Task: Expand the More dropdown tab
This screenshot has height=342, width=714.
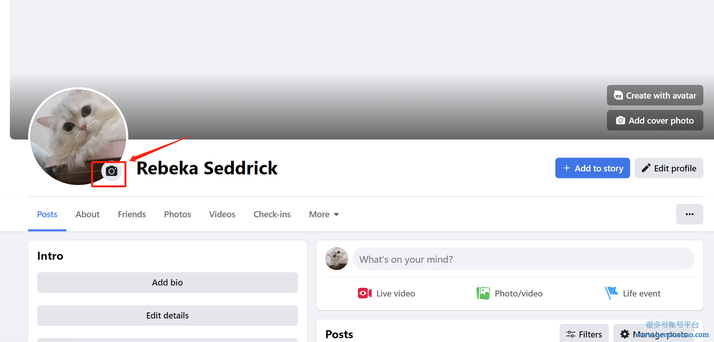Action: pos(324,214)
